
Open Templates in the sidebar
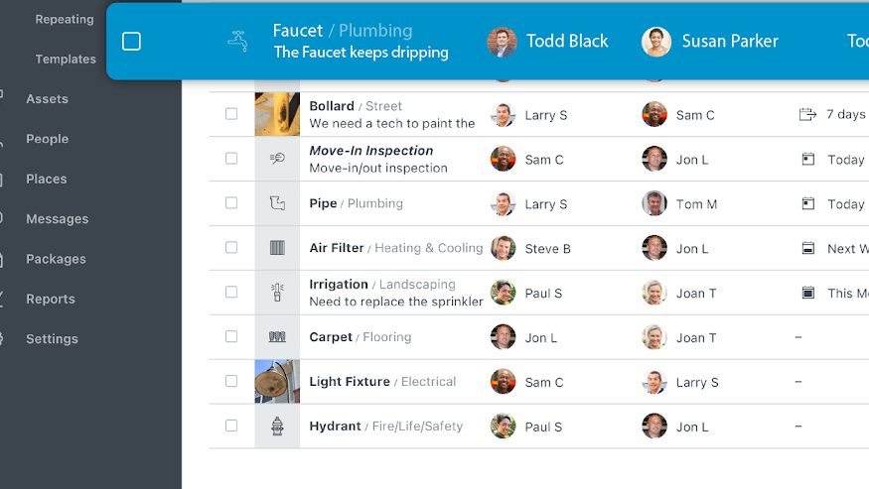tap(66, 60)
